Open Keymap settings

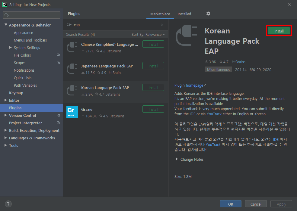point(16,93)
